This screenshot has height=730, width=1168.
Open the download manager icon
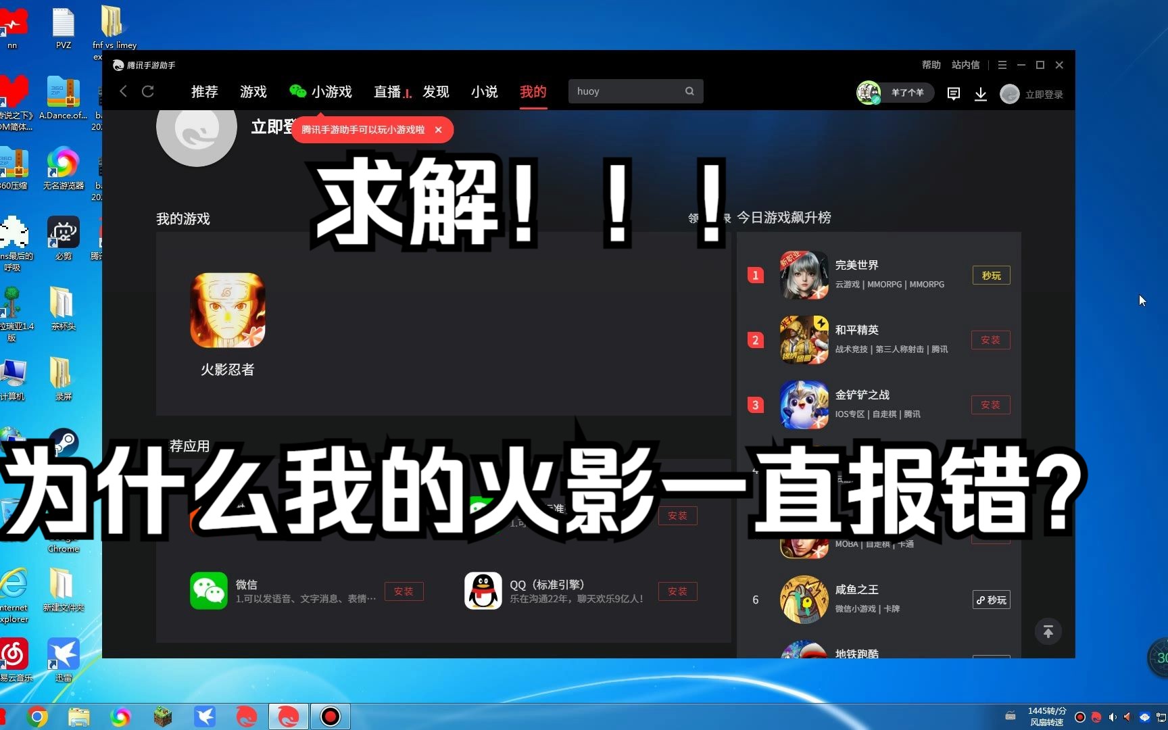980,94
